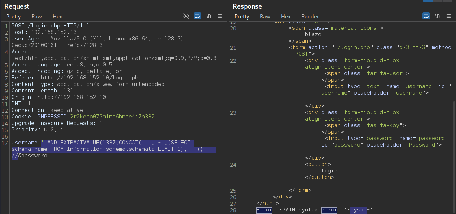456x214 pixels.
Task: Click the 'POST /login.php HTTP/1.1' request line
Action: [x=50, y=26]
